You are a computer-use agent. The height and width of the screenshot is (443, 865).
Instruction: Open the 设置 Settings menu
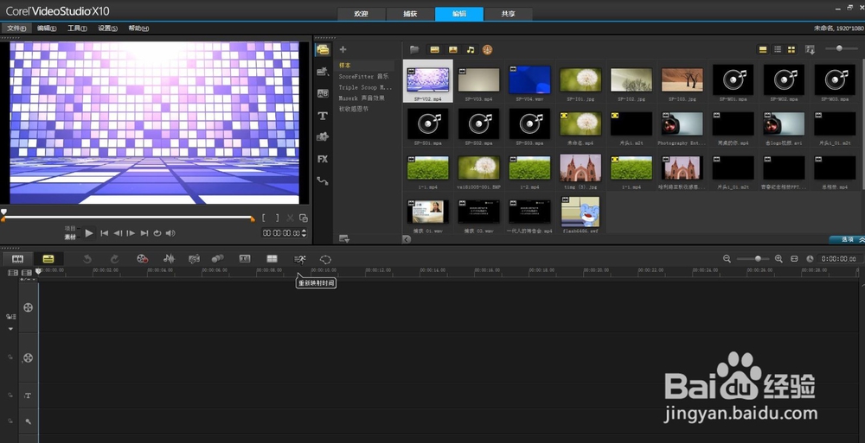click(x=107, y=28)
